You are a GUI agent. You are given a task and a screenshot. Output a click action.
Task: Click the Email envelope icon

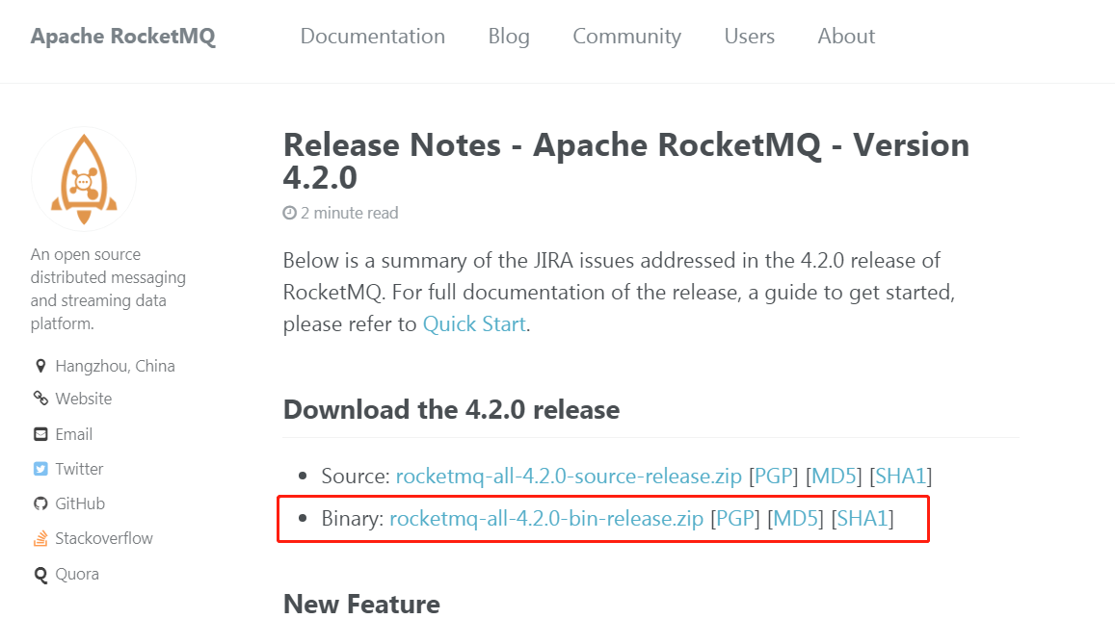pos(40,434)
